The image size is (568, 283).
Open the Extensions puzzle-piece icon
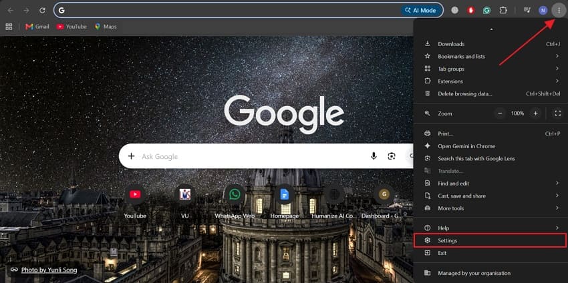[x=503, y=11]
